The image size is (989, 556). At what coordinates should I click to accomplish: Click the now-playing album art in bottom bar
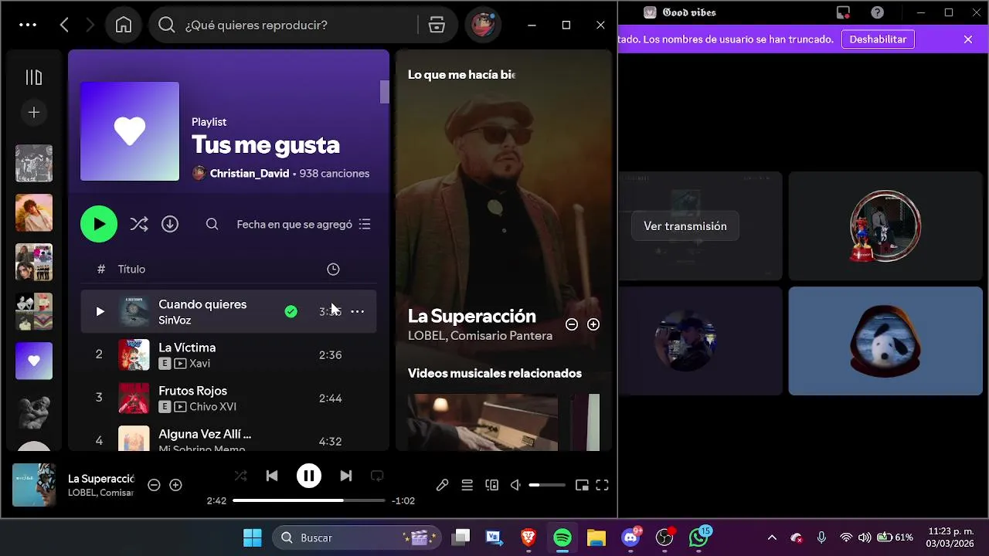34,485
